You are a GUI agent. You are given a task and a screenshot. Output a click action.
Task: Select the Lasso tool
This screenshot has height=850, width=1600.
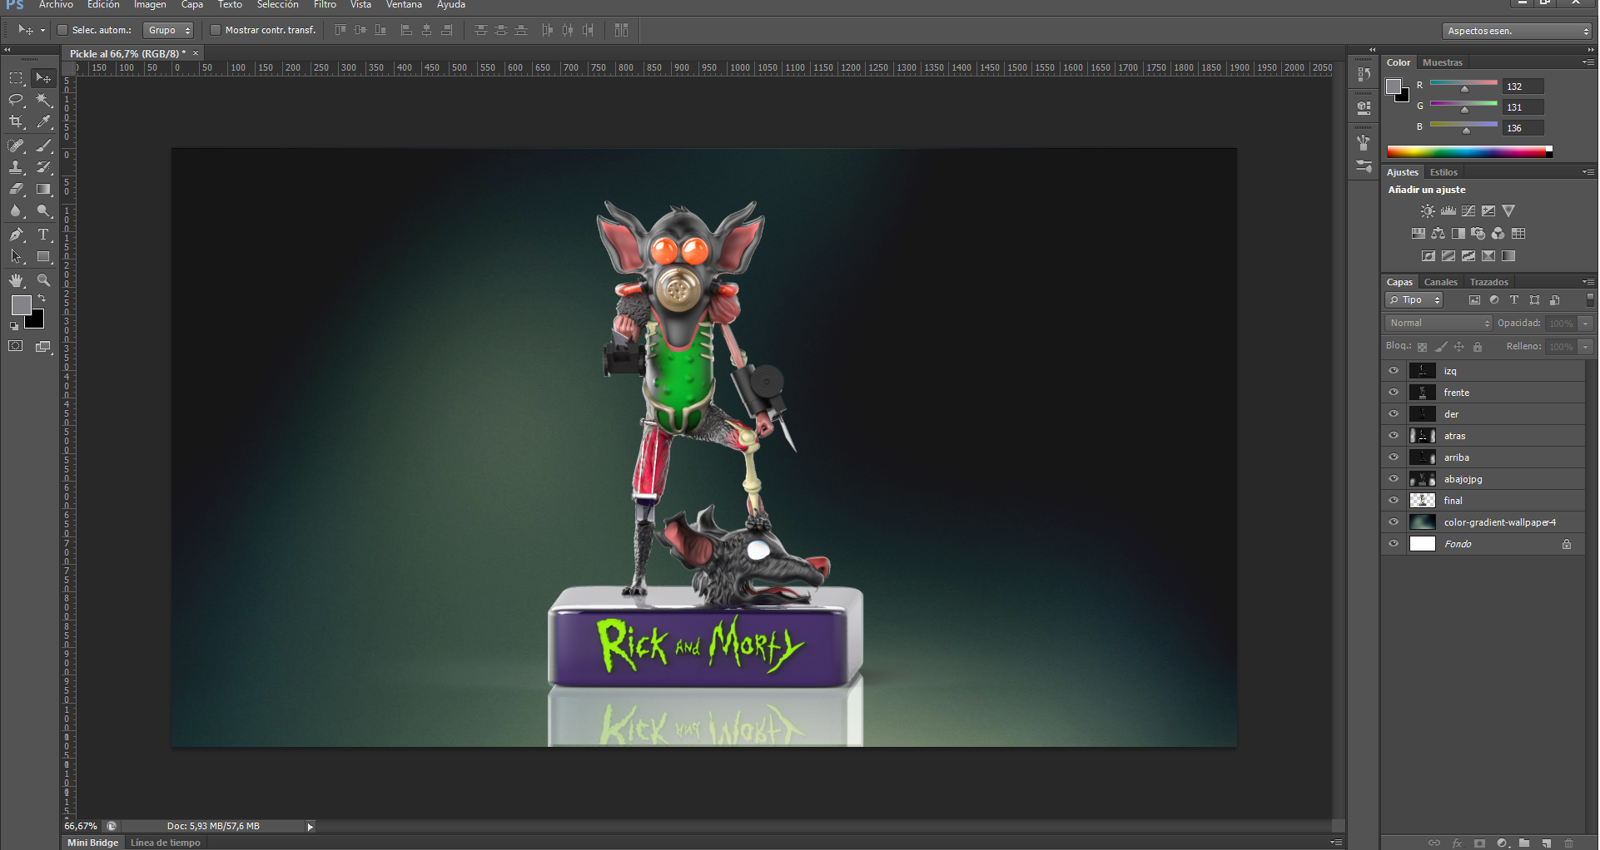coord(16,100)
